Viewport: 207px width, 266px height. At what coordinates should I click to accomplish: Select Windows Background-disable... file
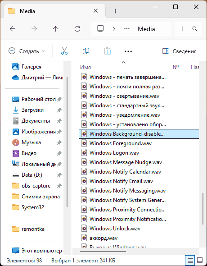tap(139, 134)
